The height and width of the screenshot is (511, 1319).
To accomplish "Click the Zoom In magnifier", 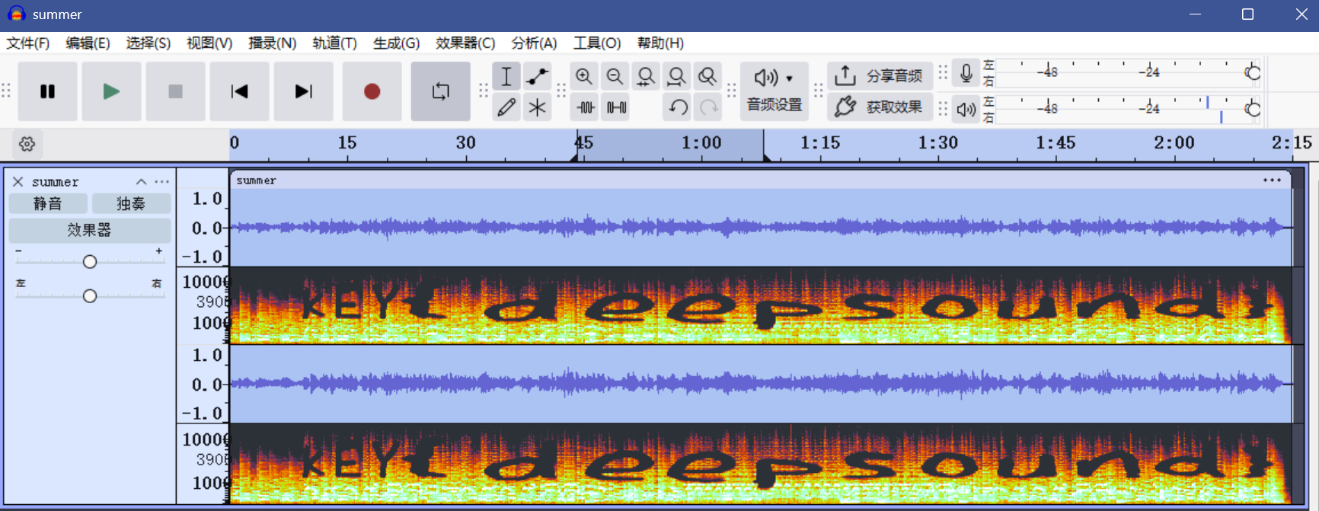I will click(584, 76).
